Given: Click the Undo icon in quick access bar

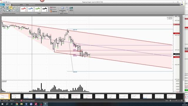Looking at the screenshot, I should 6,2.
